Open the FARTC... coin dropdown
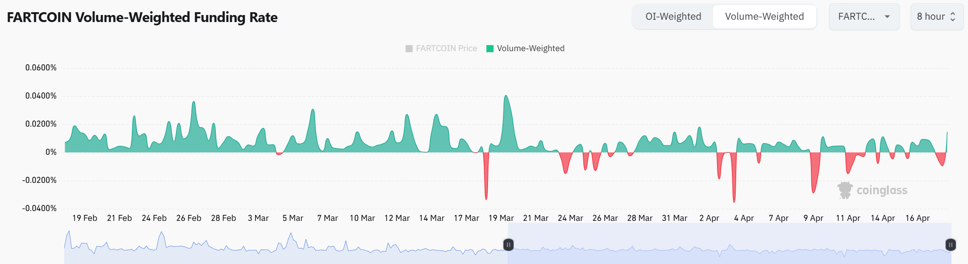This screenshot has height=264, width=968. (x=864, y=17)
